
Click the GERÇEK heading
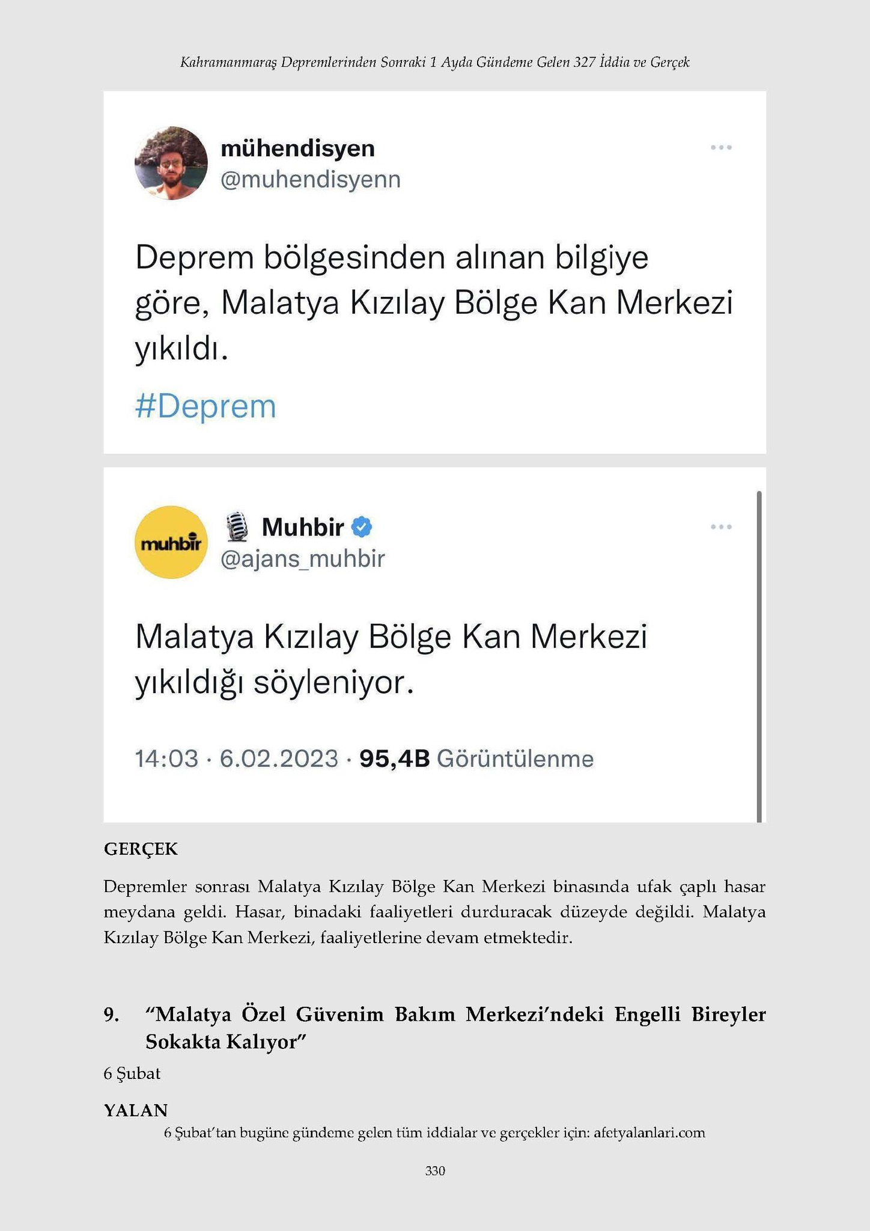pos(141,849)
